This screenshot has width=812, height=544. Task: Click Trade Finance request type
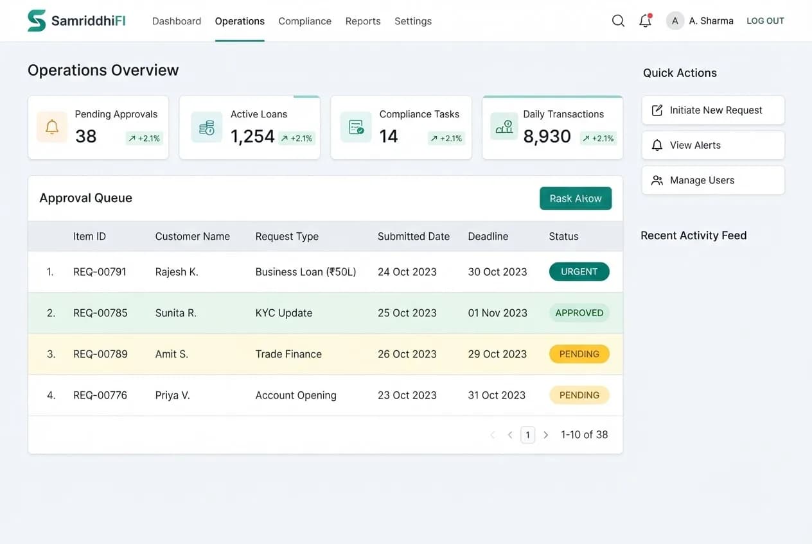288,354
